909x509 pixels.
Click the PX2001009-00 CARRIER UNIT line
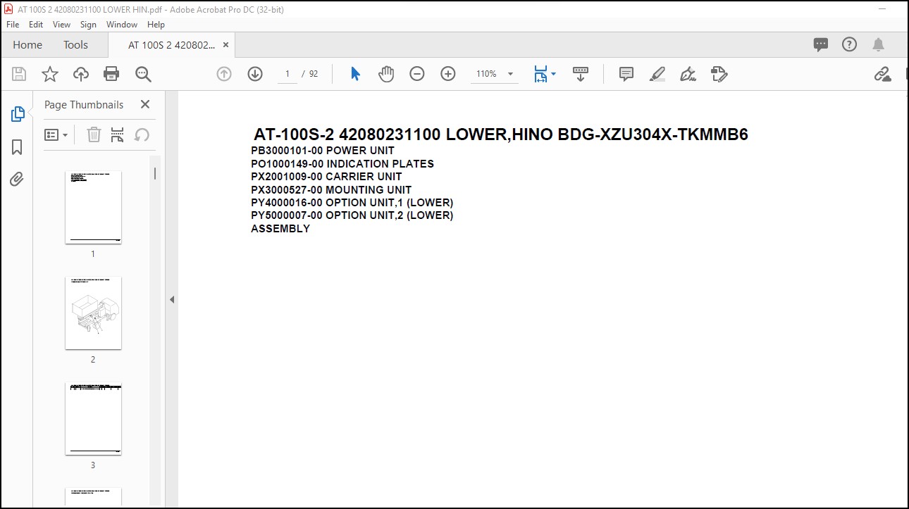[326, 177]
